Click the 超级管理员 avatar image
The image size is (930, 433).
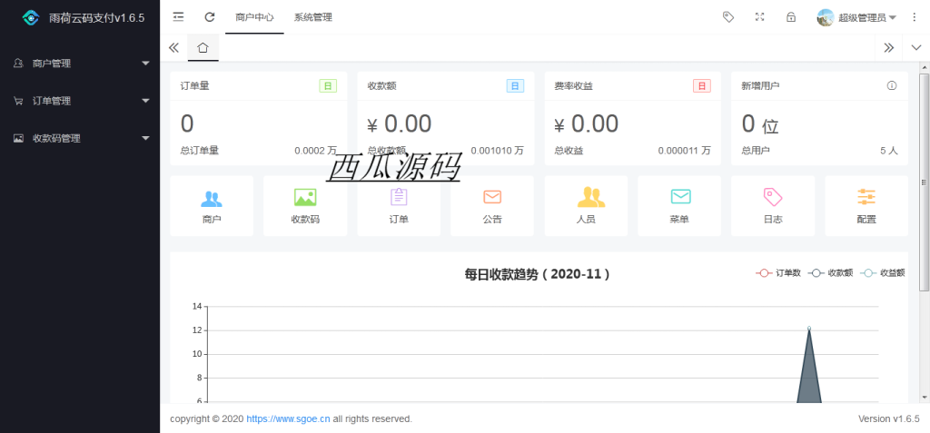(x=826, y=18)
